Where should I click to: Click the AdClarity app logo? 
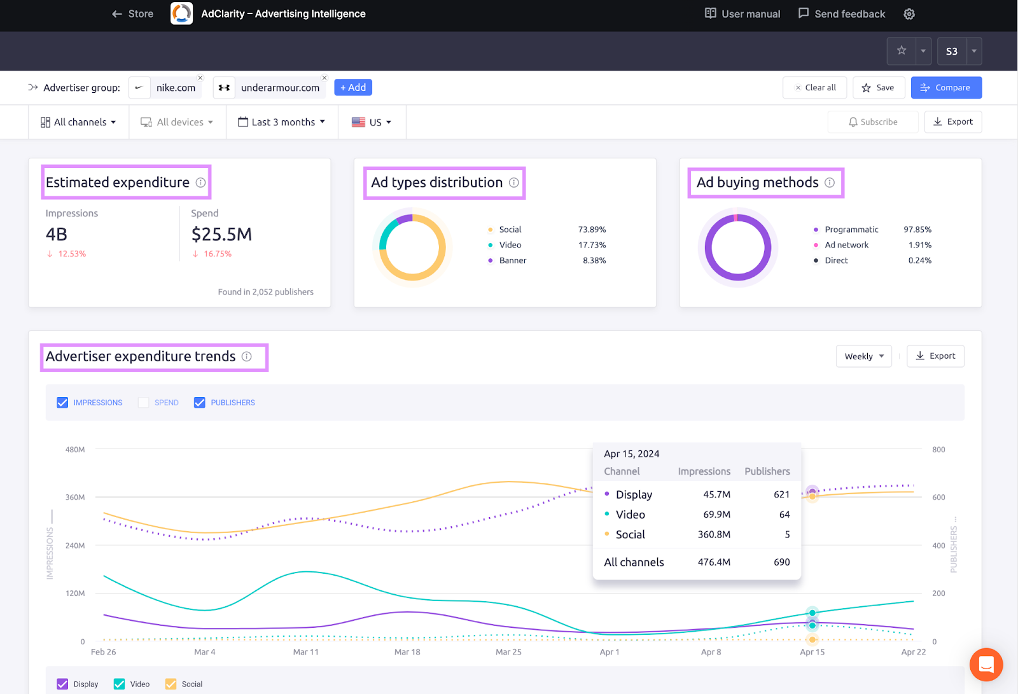pos(181,14)
